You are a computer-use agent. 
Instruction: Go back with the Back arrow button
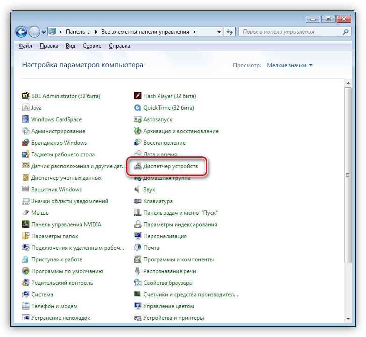(x=21, y=32)
